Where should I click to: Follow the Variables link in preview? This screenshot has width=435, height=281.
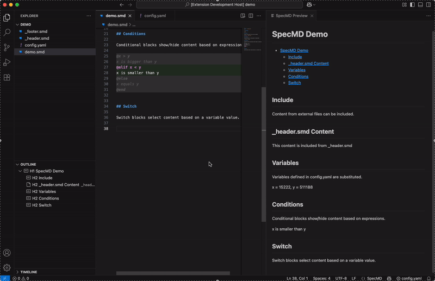(x=296, y=70)
